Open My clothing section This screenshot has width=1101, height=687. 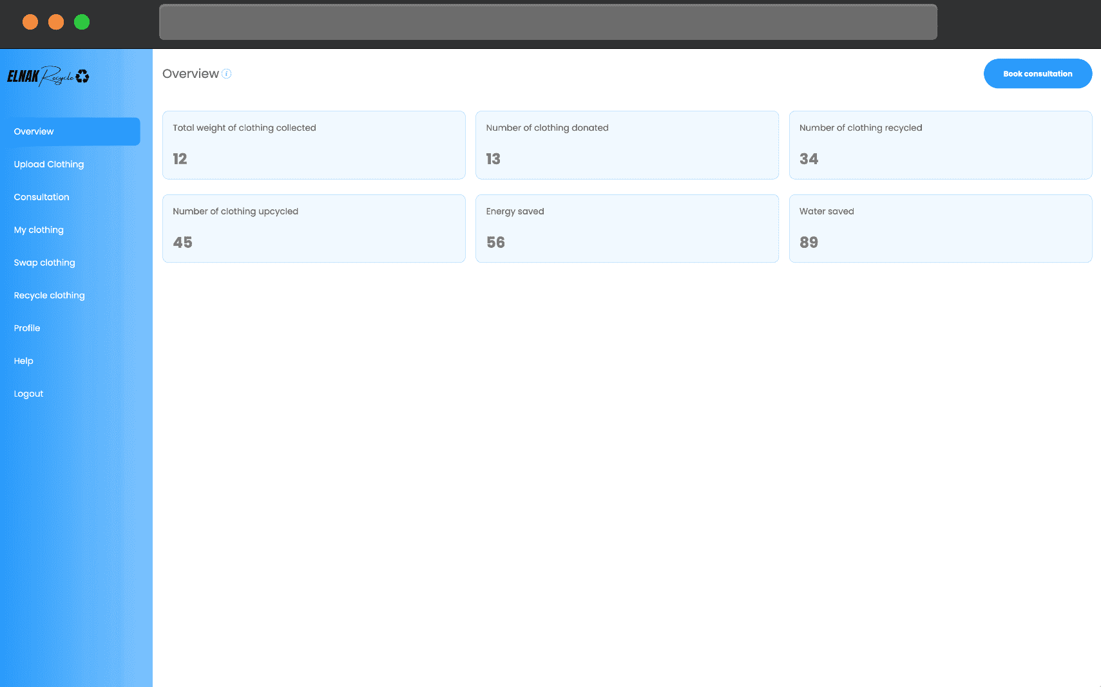pyautogui.click(x=39, y=230)
